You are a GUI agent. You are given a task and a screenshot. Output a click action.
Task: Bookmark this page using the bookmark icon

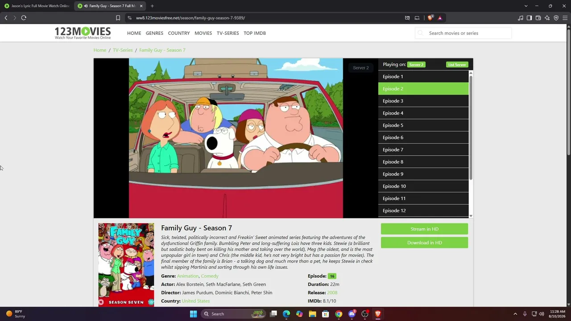(x=118, y=18)
